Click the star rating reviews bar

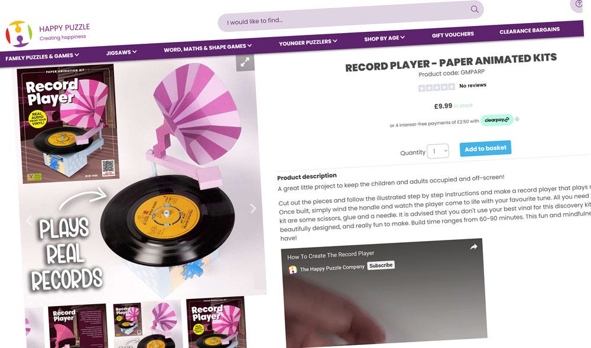pos(437,88)
